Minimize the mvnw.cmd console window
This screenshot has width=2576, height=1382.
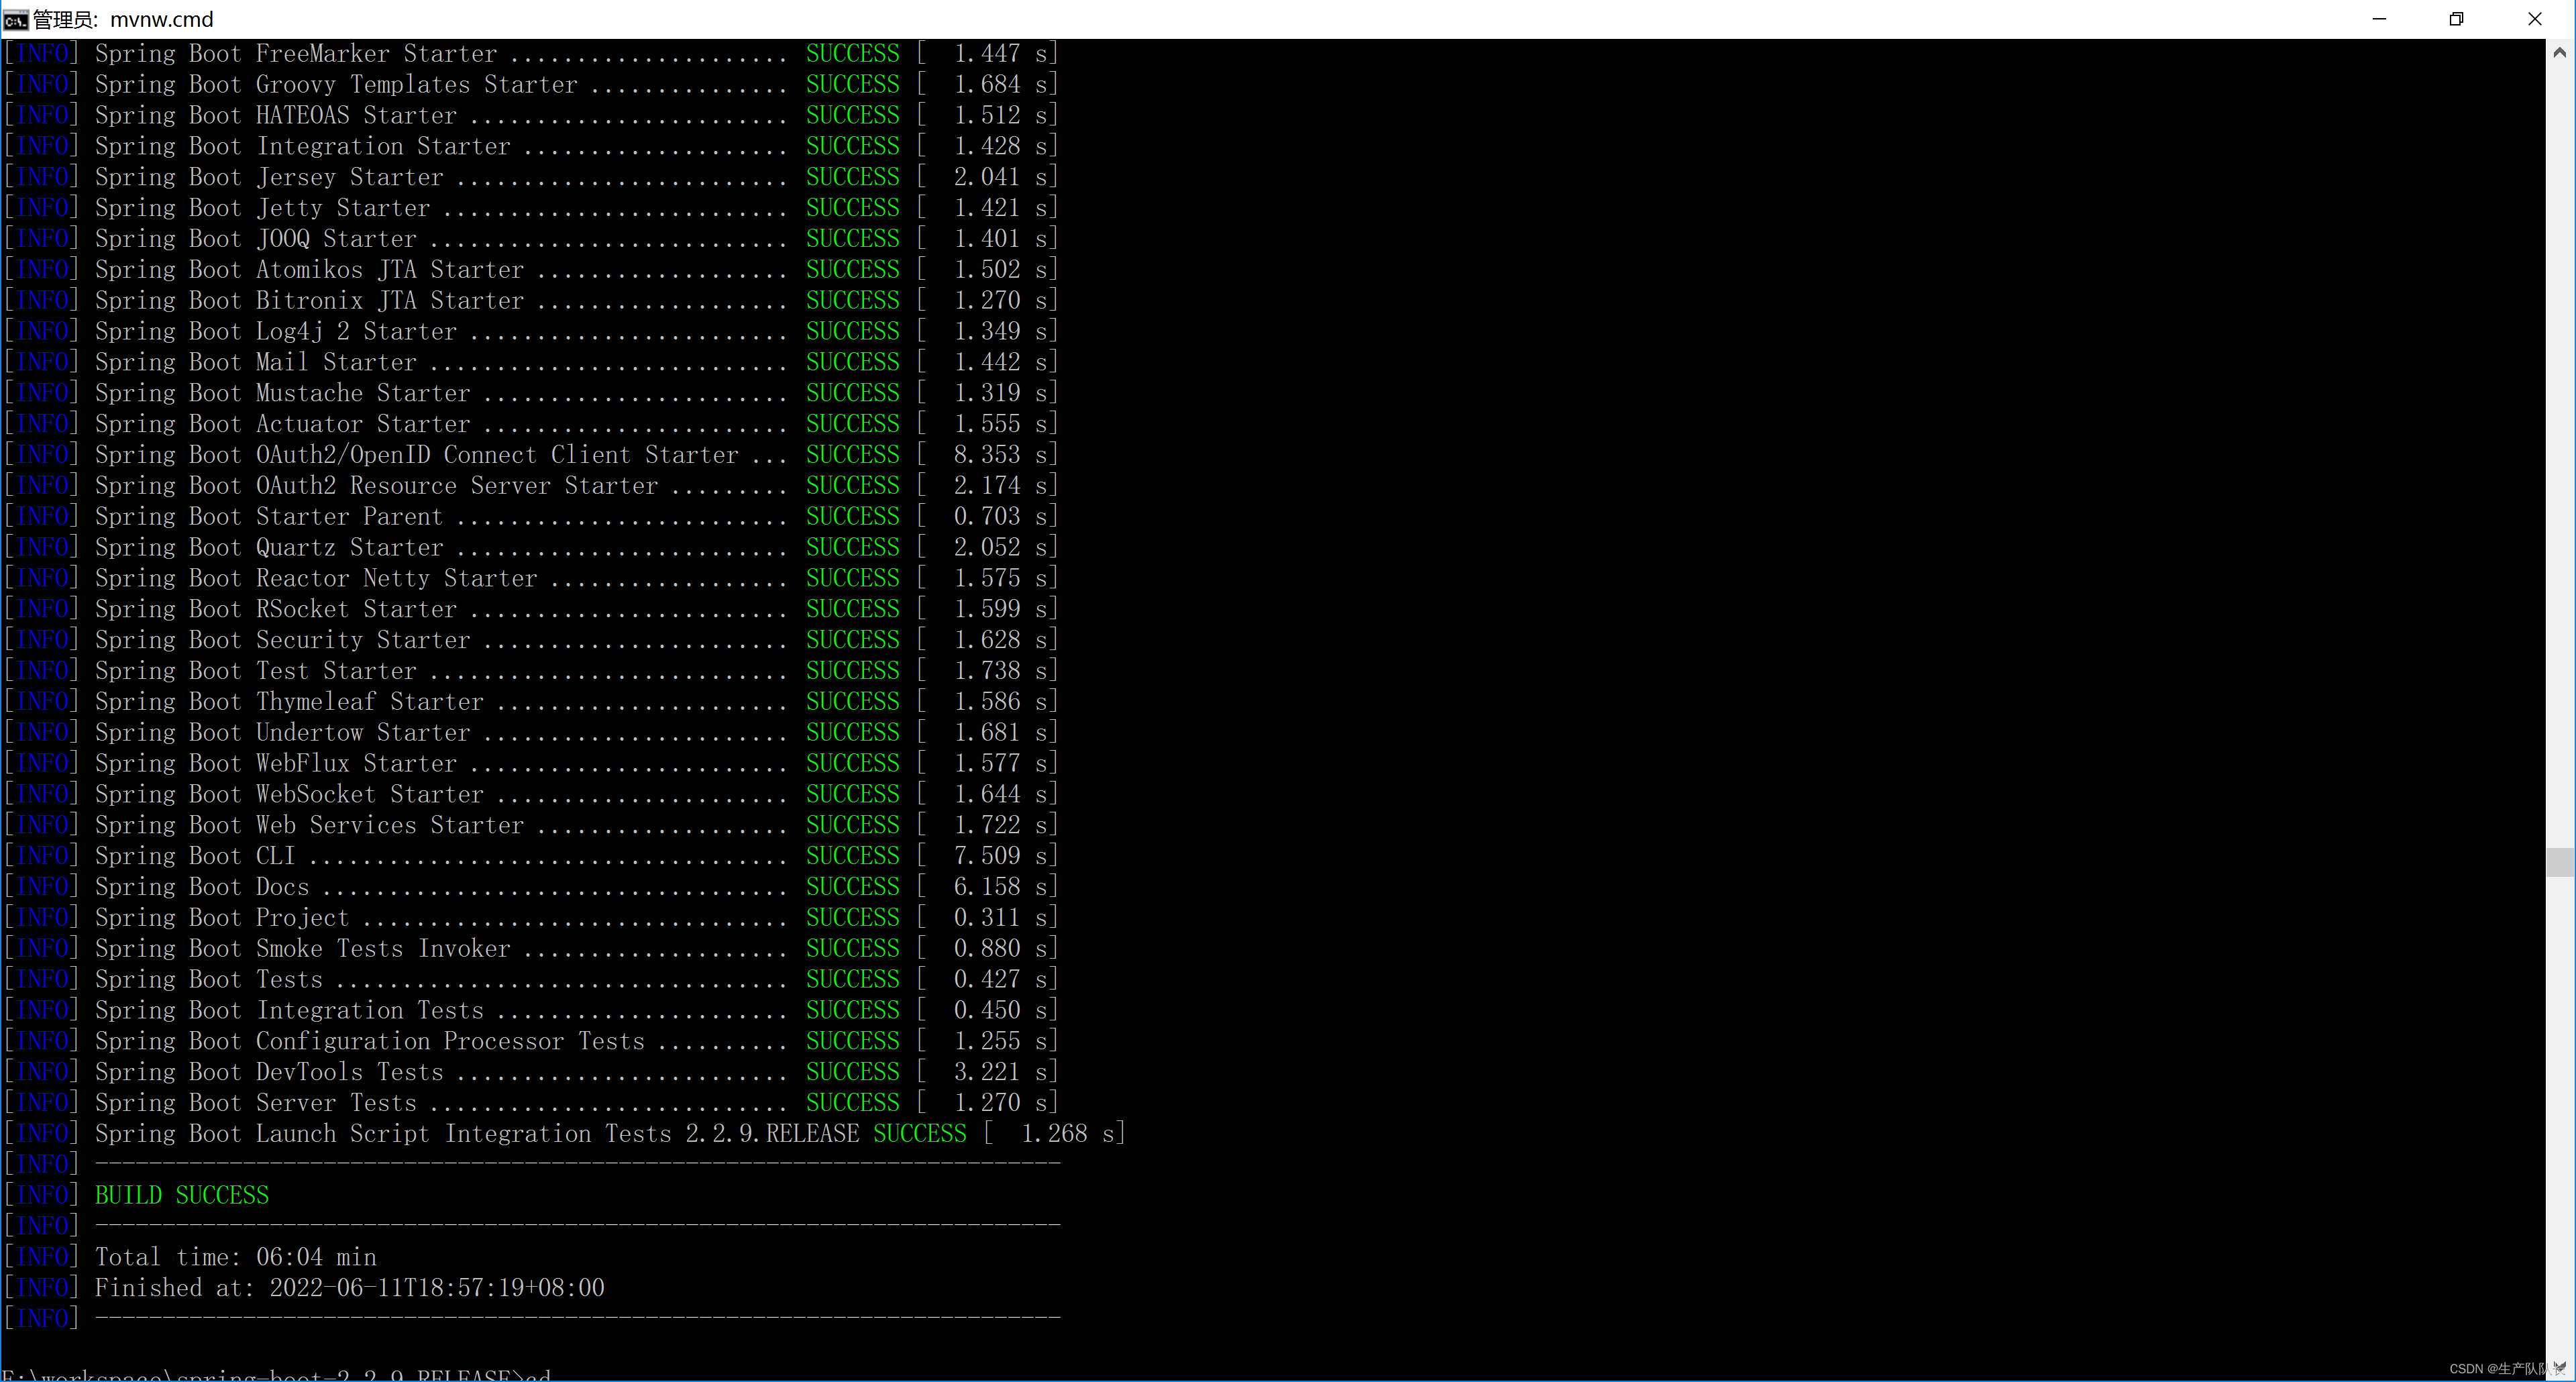(2379, 19)
